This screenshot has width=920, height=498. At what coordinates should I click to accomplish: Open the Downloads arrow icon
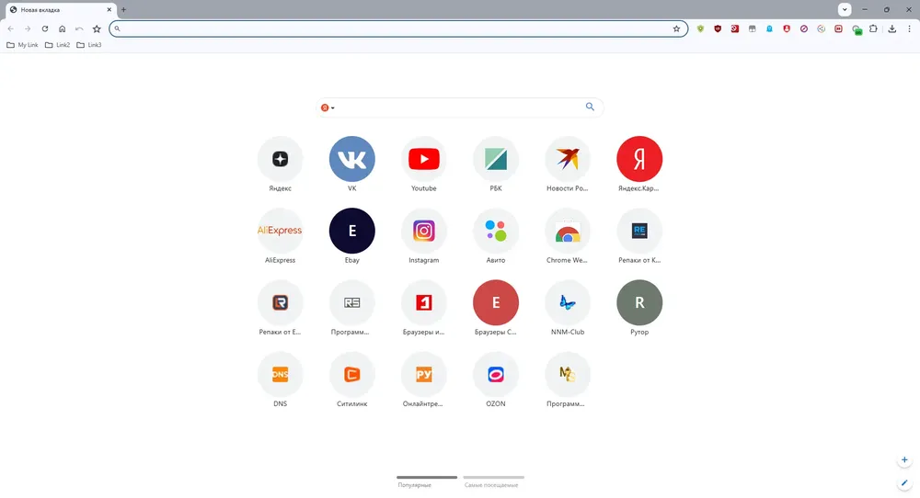click(x=891, y=28)
